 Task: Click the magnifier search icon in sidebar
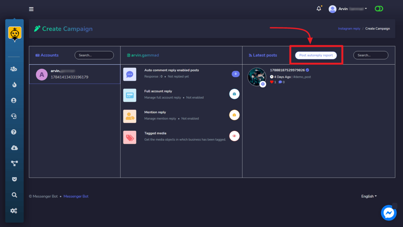[14, 195]
